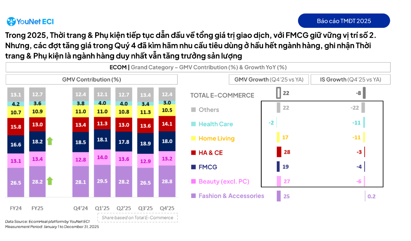Click the Share based on Total E-Commerce note

pyautogui.click(x=137, y=218)
